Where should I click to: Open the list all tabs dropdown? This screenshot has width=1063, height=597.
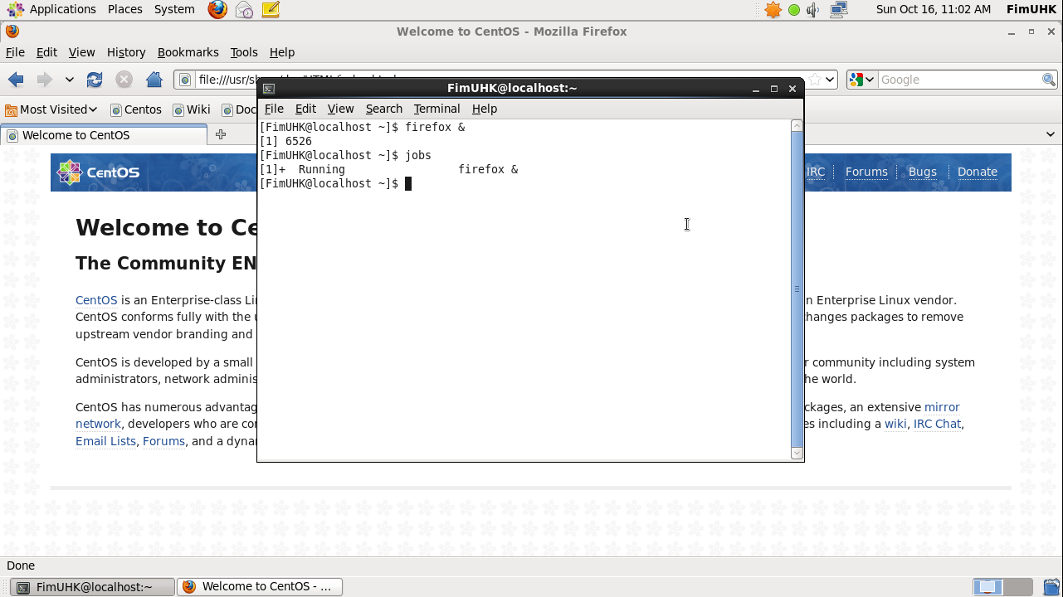1050,134
